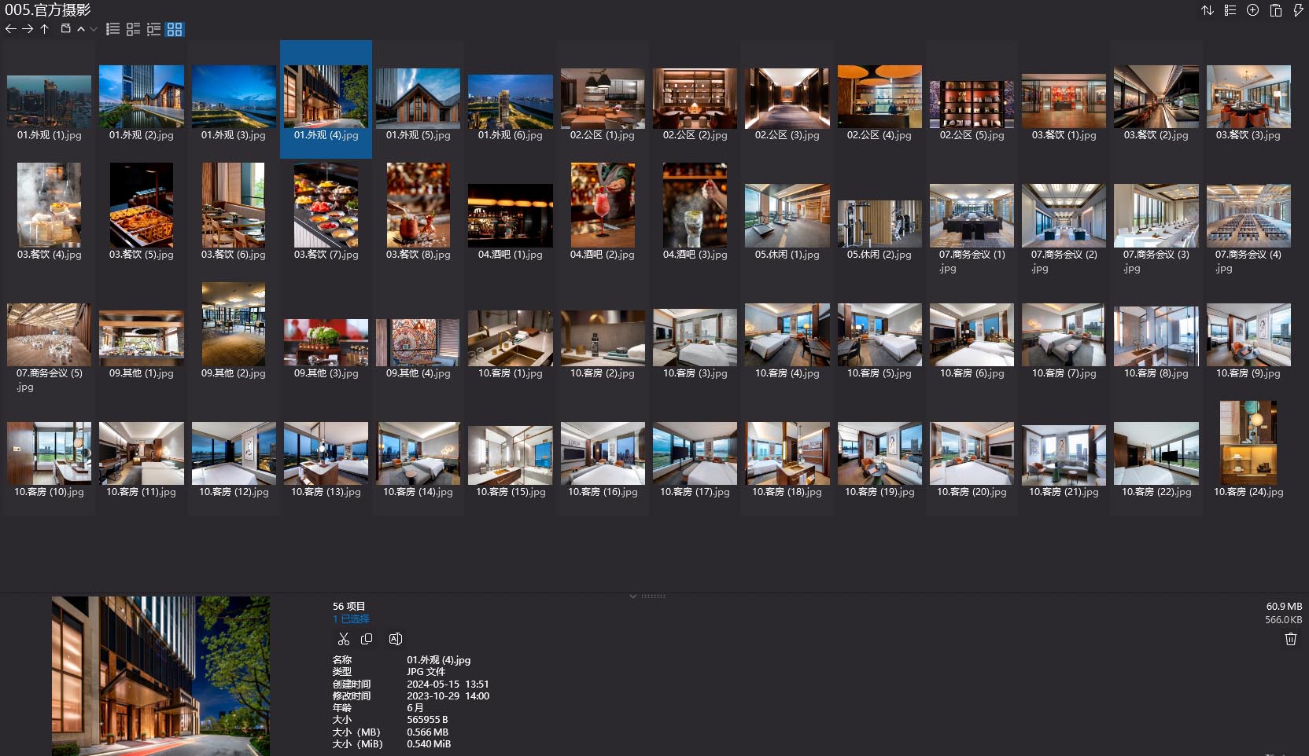
Task: Click the up chevron beside folder icon
Action: [x=81, y=29]
